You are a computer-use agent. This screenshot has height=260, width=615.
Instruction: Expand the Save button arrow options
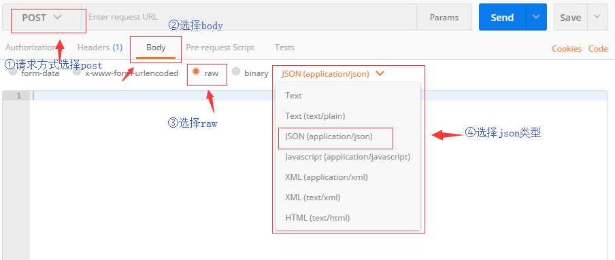(597, 17)
